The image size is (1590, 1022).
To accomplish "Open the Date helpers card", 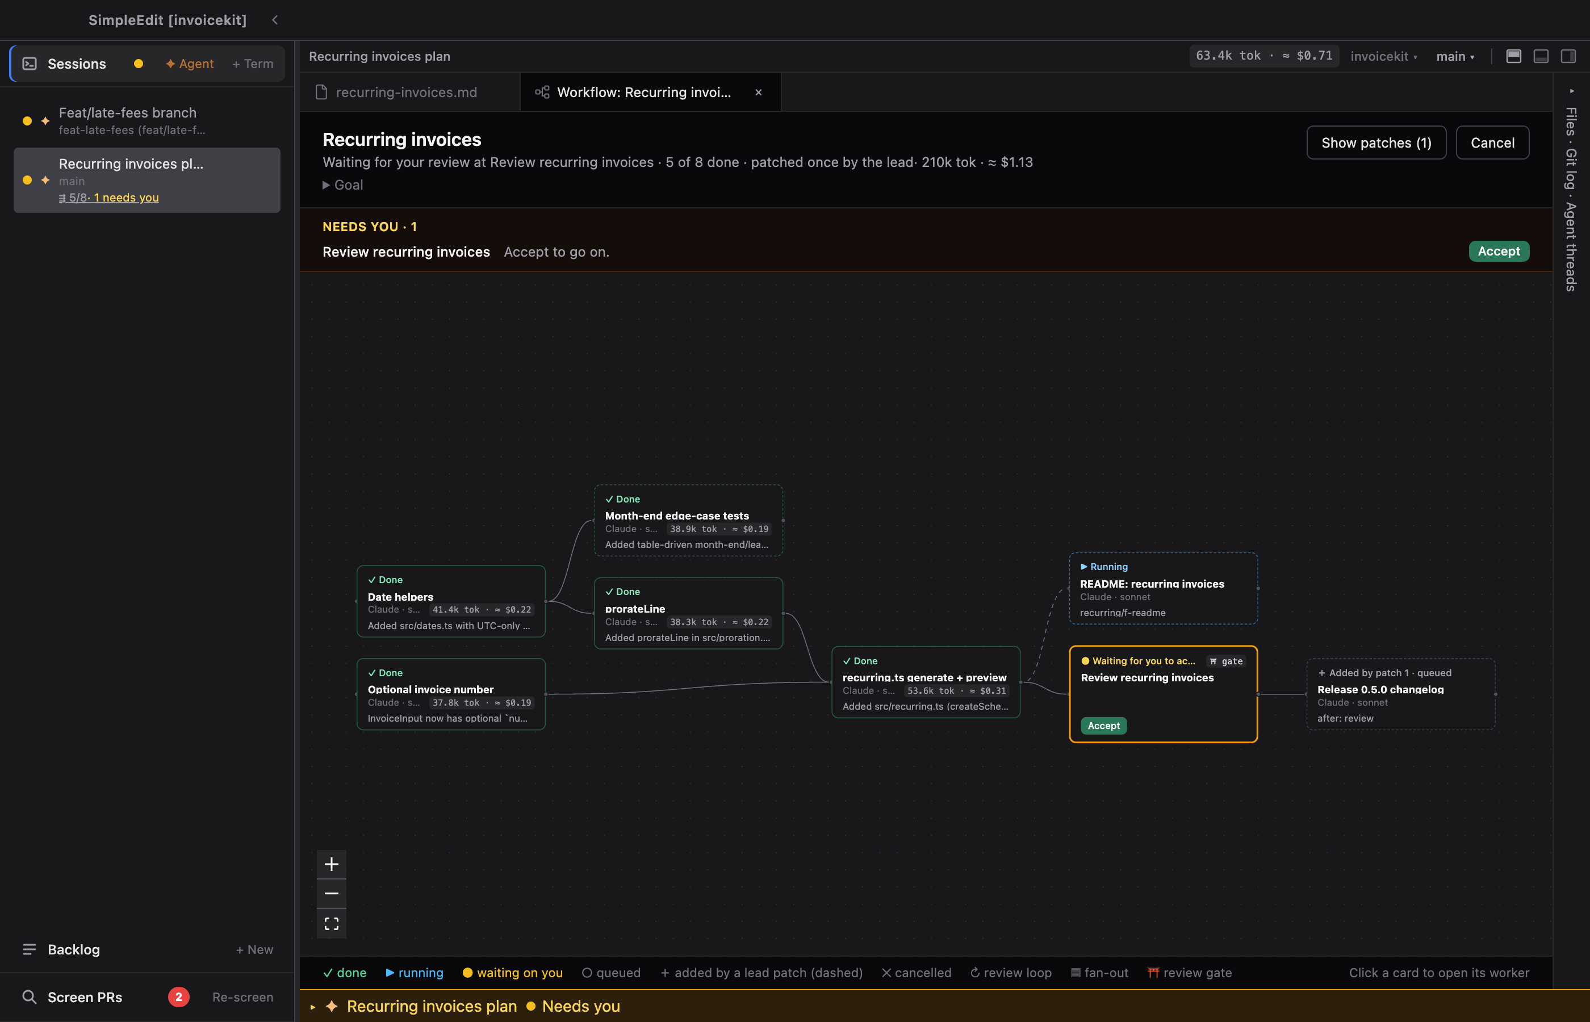I will click(450, 601).
